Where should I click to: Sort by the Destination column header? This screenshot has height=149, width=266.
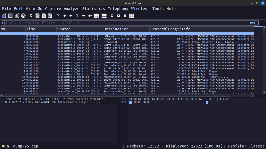(x=126, y=29)
